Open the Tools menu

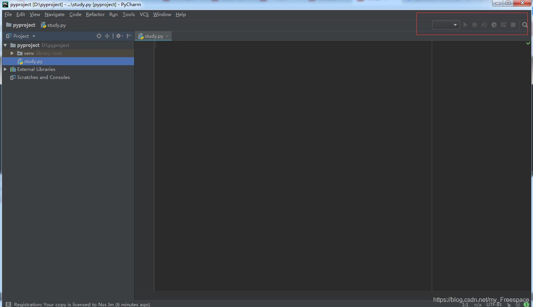click(129, 14)
